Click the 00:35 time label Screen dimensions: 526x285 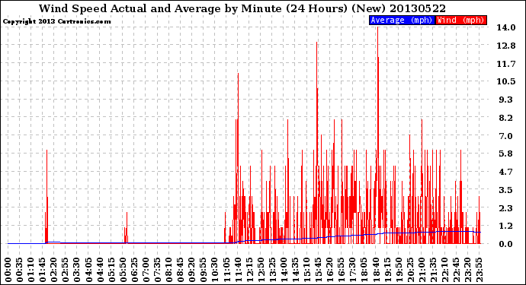(20, 270)
